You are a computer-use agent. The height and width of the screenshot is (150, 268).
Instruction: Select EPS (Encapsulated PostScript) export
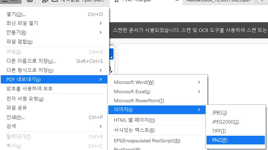157,141
